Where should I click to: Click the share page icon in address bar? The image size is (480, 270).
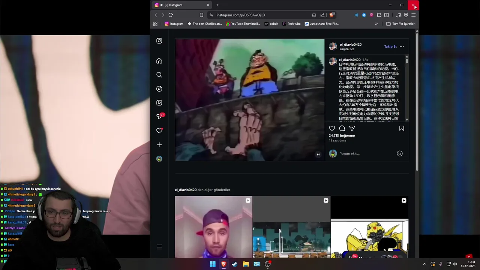[322, 15]
